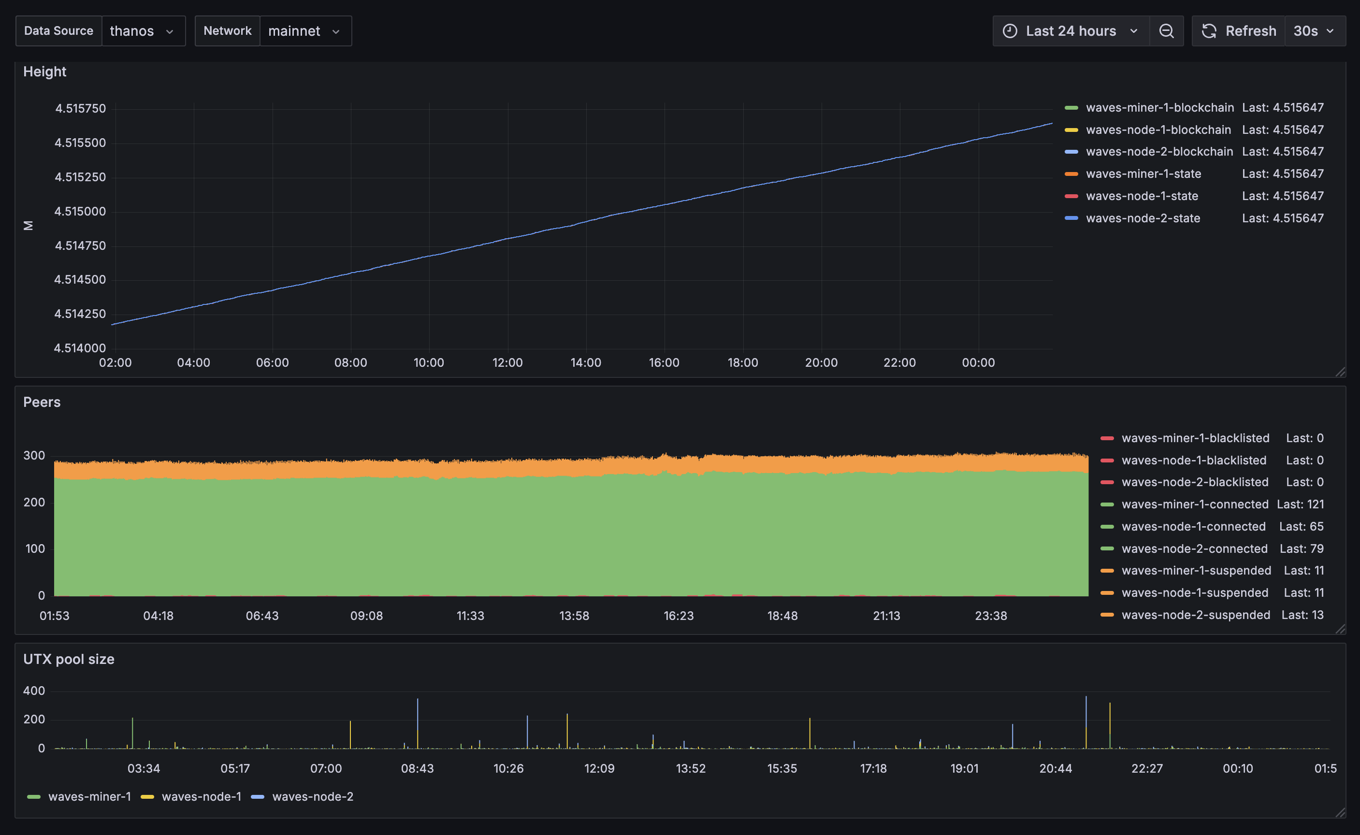
Task: Click waves-node-2 legend label in UTX panel
Action: point(313,796)
